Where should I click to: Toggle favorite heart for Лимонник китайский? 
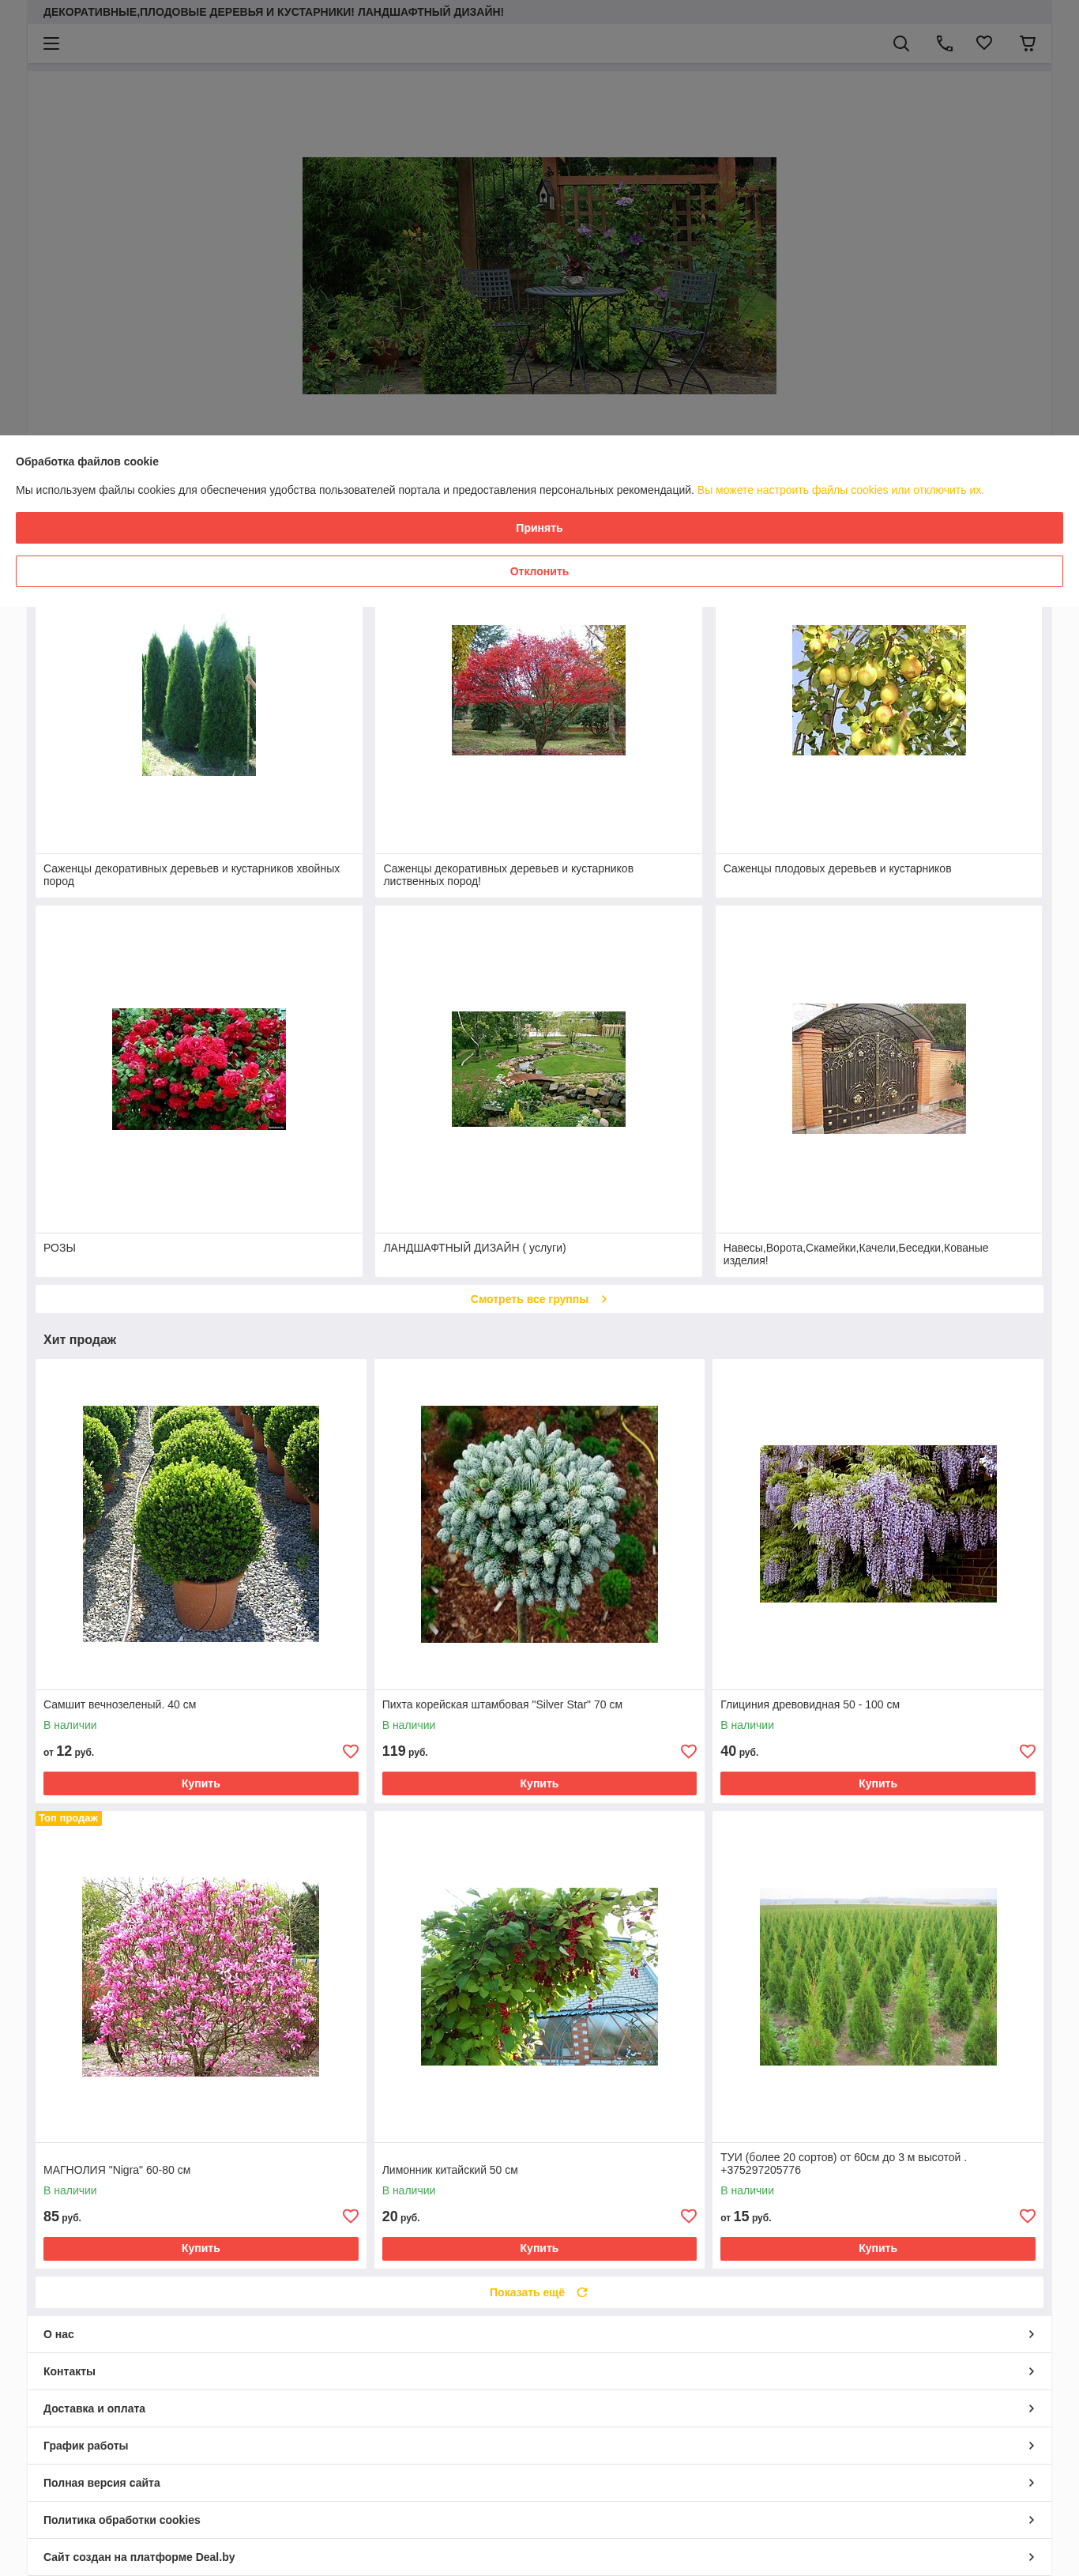click(x=688, y=2216)
